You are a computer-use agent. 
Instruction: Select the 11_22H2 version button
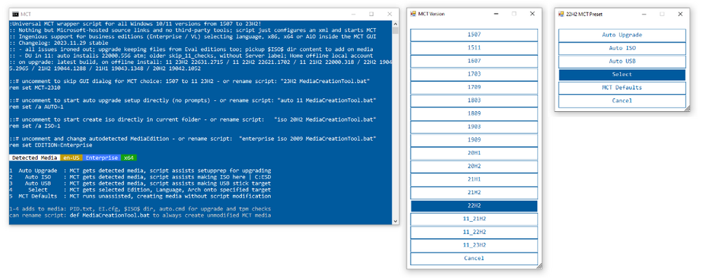(474, 232)
